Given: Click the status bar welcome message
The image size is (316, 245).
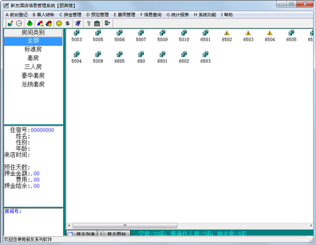Looking at the screenshot, I should coord(28,240).
